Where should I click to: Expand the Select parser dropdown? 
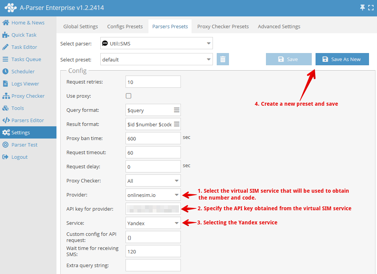156,44
